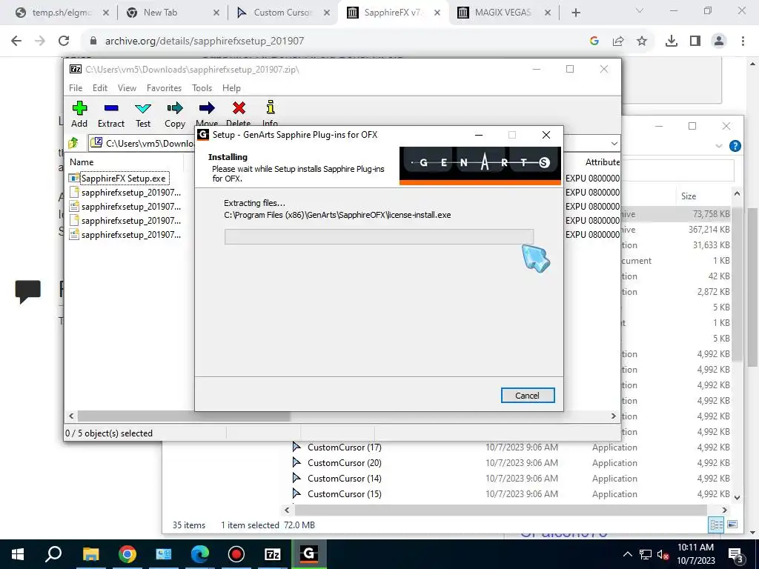Open Chrome from taskbar
Screen dimensions: 759x569
[127, 554]
